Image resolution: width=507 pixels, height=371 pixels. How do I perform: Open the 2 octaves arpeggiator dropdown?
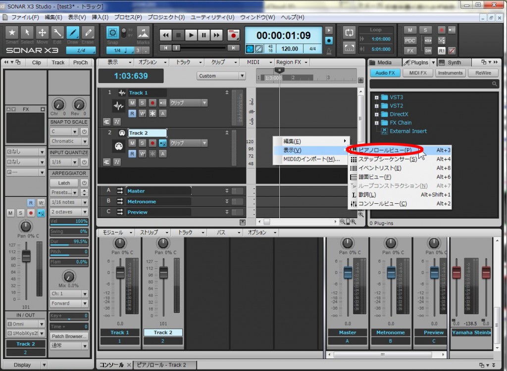pos(69,212)
